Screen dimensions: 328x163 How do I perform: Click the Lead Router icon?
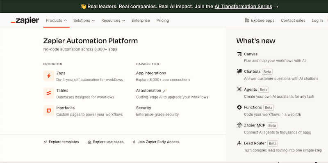(239, 143)
